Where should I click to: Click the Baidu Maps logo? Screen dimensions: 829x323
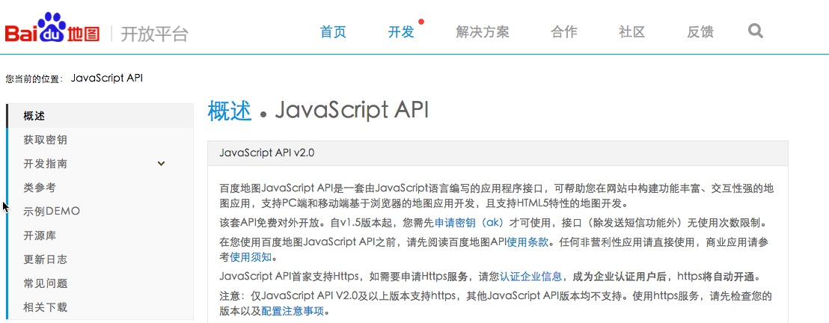pos(52,28)
